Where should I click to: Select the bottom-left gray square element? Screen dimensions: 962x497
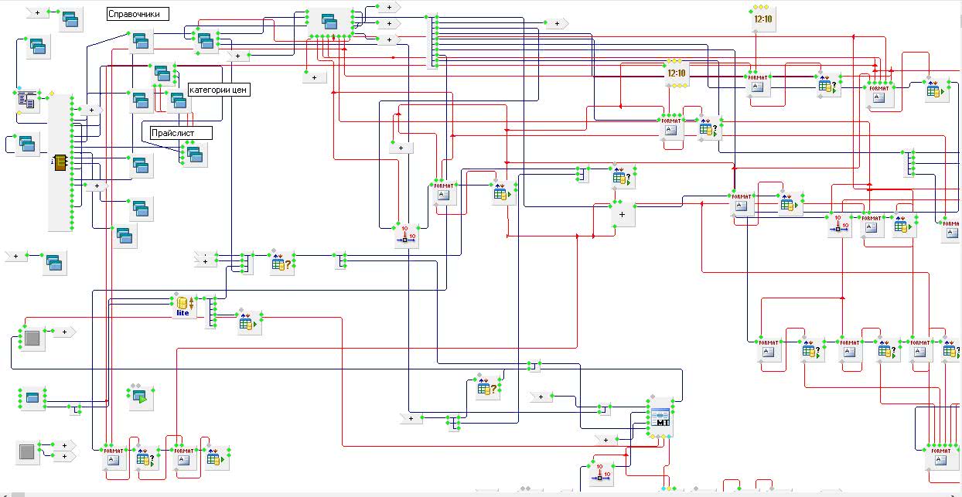28,452
